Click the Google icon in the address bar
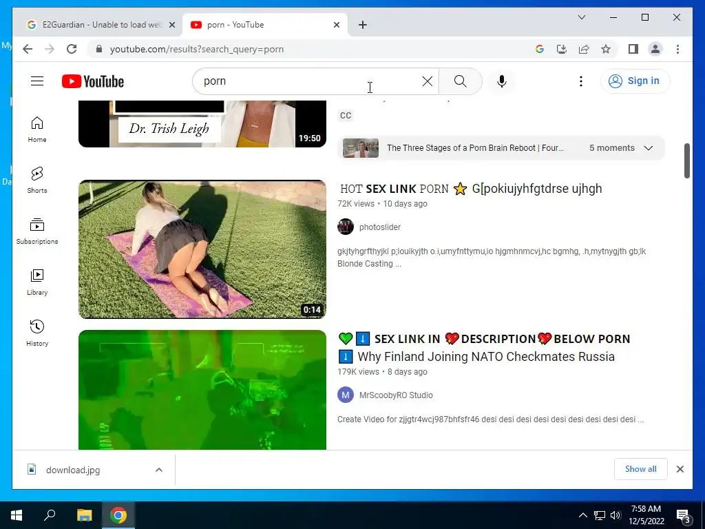 [540, 49]
